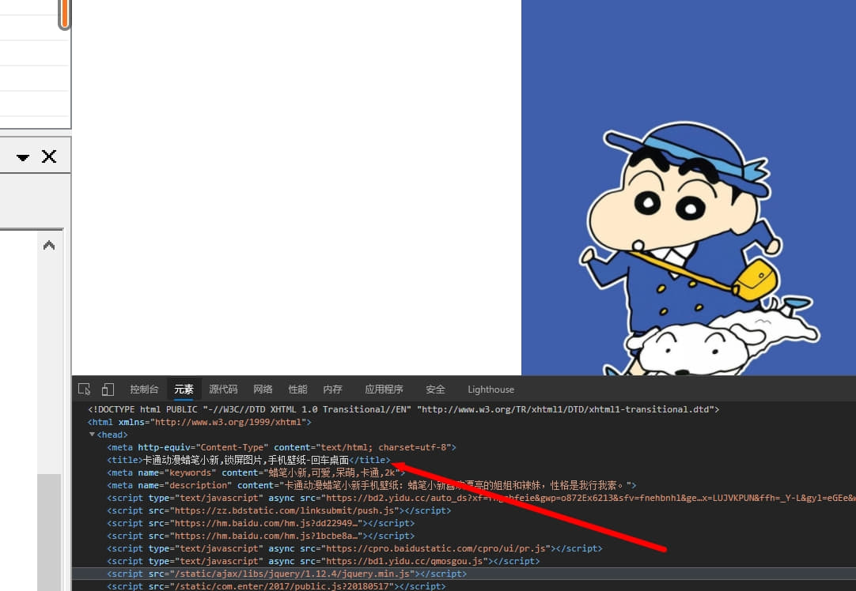This screenshot has height=591, width=856.
Task: Open the panel dropdown arrow
Action: pos(22,157)
